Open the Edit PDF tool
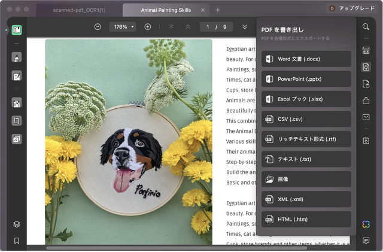Screen dimensions: 383x252 [x=17, y=76]
